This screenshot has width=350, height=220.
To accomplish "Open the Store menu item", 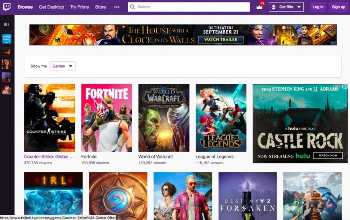I will pyautogui.click(x=100, y=7).
